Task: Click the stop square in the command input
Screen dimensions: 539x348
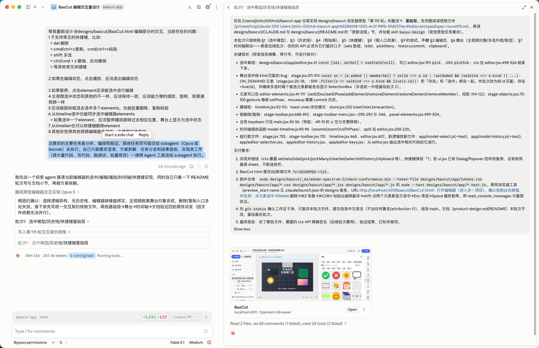Action: [205, 331]
